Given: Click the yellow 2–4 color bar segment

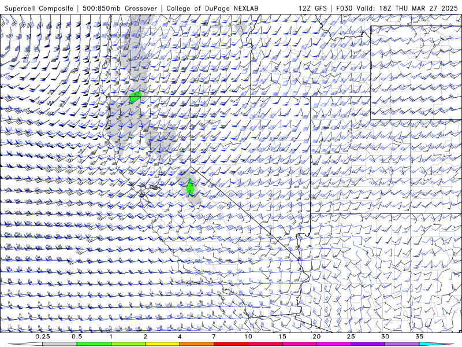Looking at the screenshot, I should pos(162,344).
